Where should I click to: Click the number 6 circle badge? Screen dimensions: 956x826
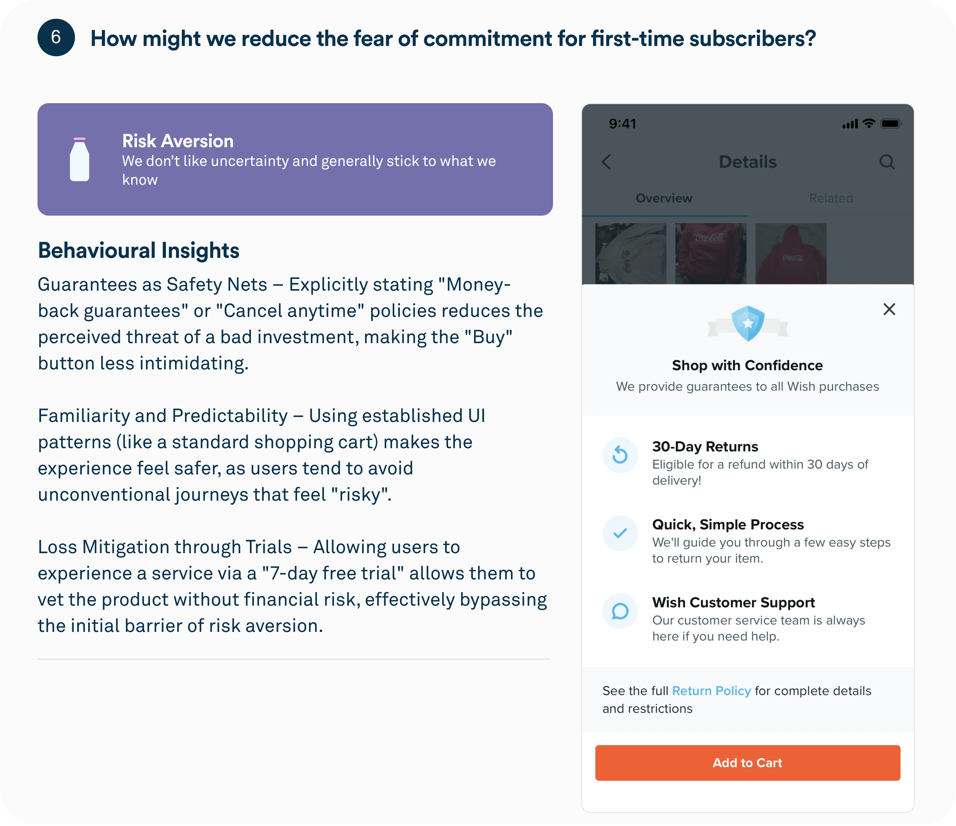click(x=56, y=38)
